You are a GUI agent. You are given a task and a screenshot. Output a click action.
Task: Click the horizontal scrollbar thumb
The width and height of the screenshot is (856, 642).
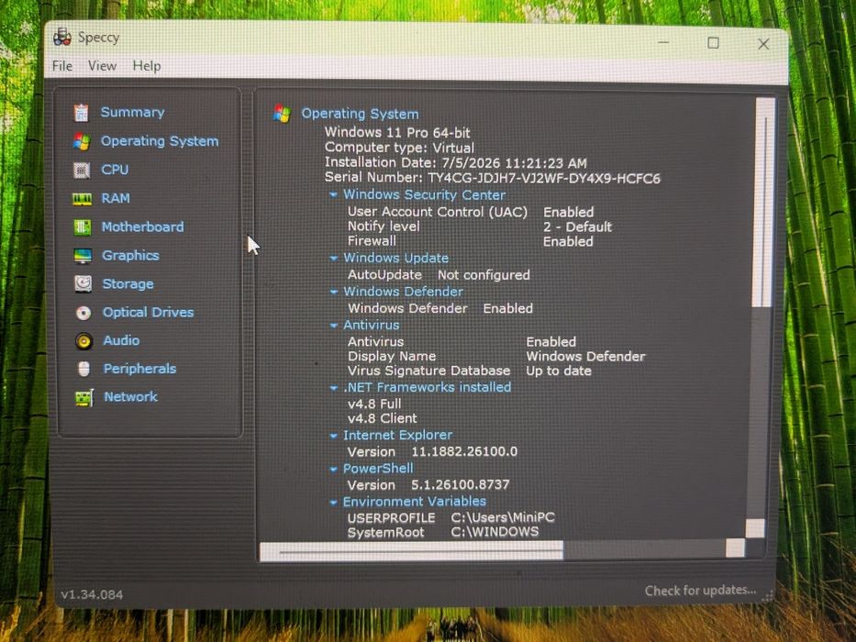(411, 551)
